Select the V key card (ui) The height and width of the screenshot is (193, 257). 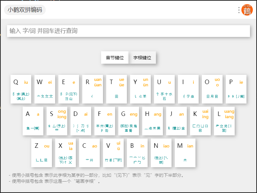[114, 153]
